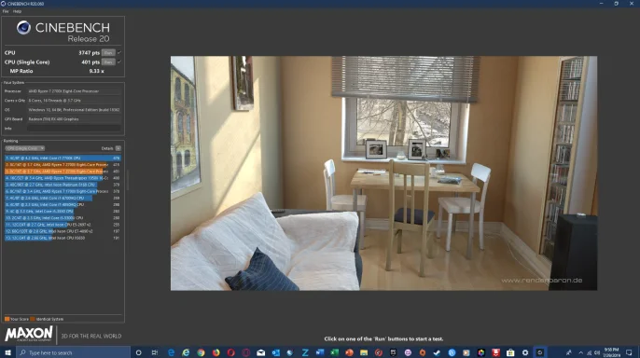Open the Action Center notifications icon

[x=629, y=352]
